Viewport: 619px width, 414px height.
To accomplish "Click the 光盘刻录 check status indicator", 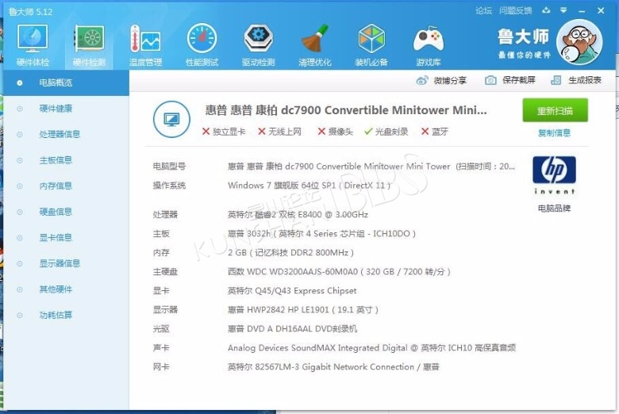I will pos(386,132).
